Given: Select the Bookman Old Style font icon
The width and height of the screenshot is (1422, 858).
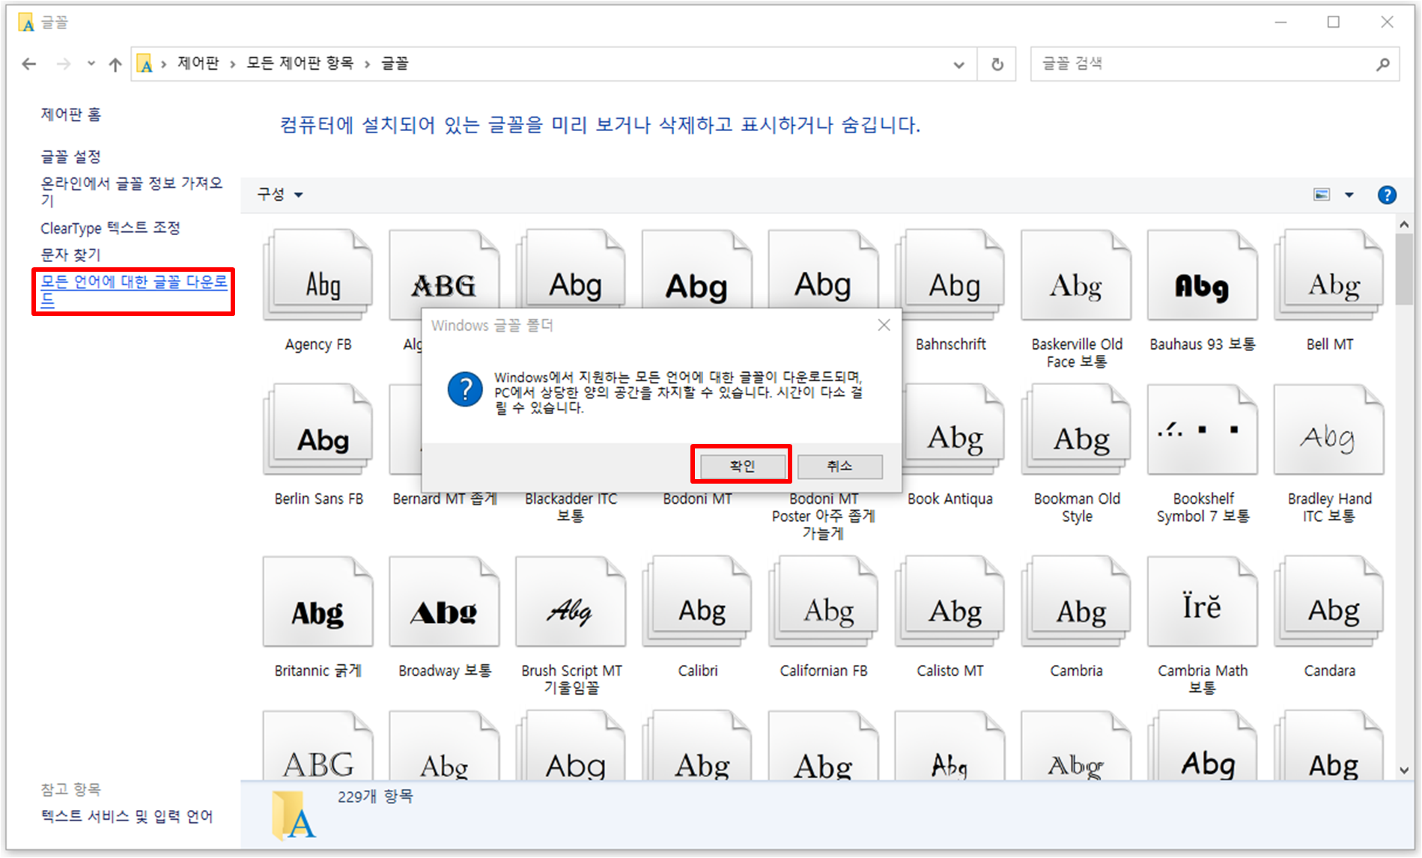Looking at the screenshot, I should 1077,430.
